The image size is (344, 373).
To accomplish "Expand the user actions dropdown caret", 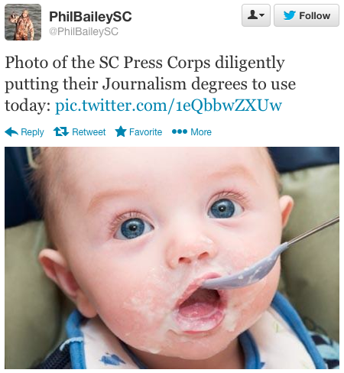I will pyautogui.click(x=262, y=15).
